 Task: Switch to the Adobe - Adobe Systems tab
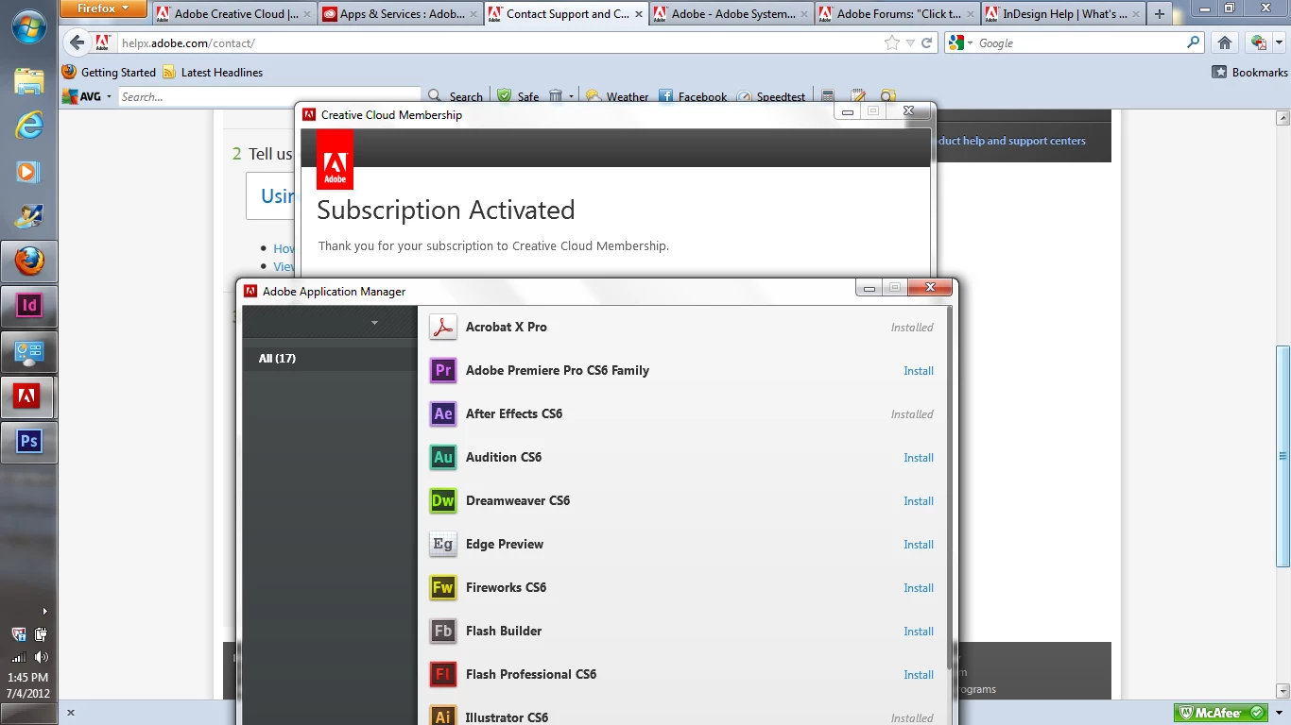[x=731, y=13]
